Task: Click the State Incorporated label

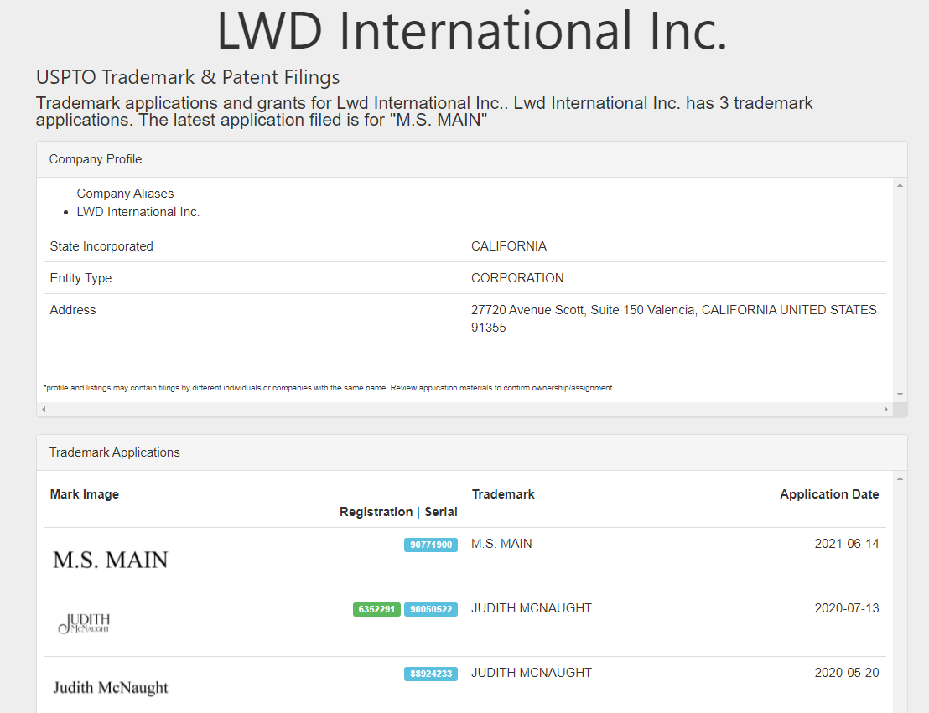Action: pyautogui.click(x=101, y=246)
